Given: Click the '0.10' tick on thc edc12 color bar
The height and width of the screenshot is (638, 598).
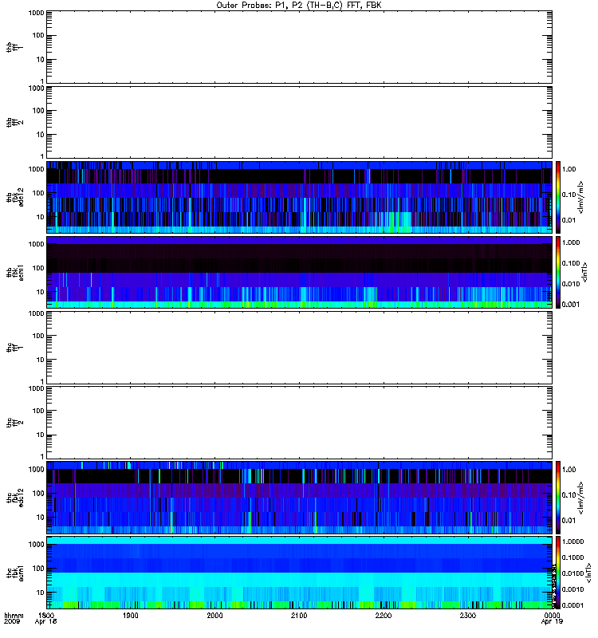Looking at the screenshot, I should (568, 495).
